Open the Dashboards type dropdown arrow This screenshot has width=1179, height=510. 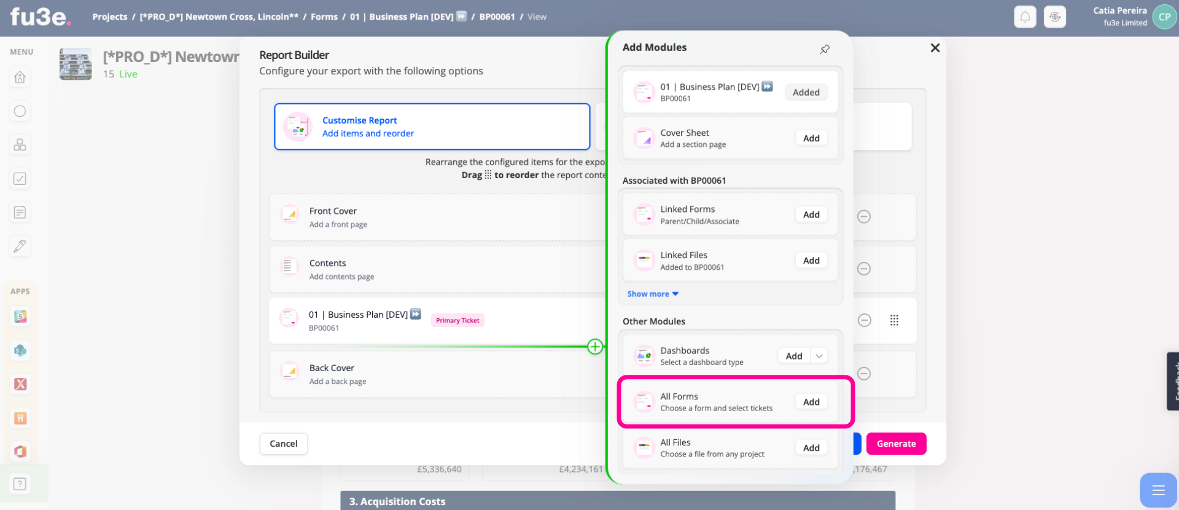point(819,356)
